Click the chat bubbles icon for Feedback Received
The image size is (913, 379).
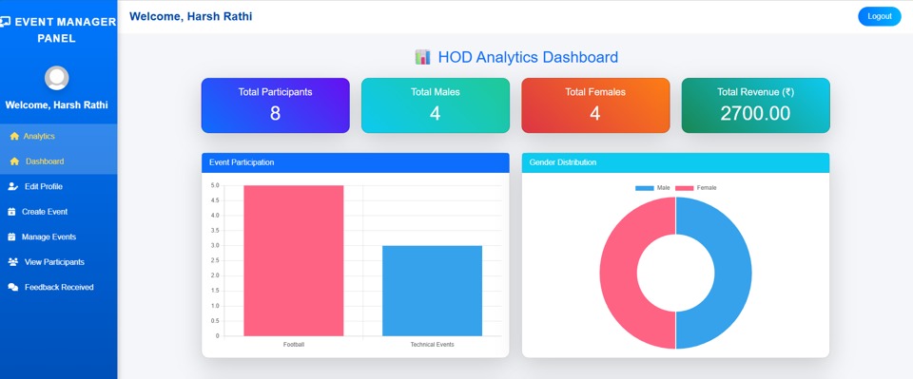click(12, 287)
